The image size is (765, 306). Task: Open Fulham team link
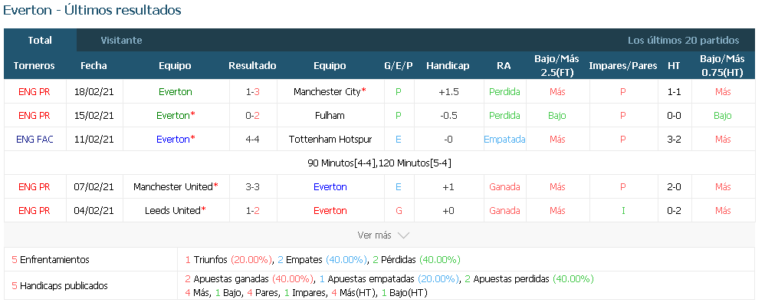point(330,116)
